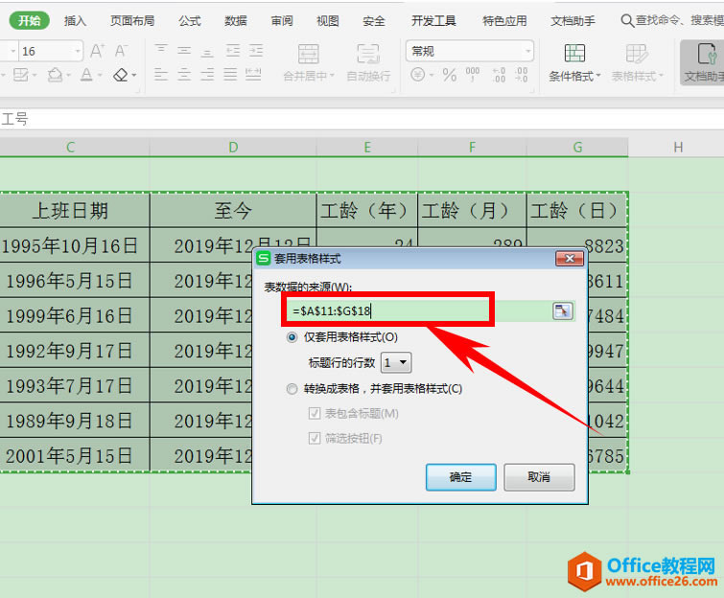Cancel the dialog with 取消
The width and height of the screenshot is (724, 598).
[x=539, y=477]
